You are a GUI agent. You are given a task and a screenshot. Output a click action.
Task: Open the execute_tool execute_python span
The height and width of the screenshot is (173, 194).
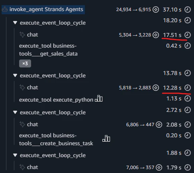pyautogui.click(x=56, y=100)
